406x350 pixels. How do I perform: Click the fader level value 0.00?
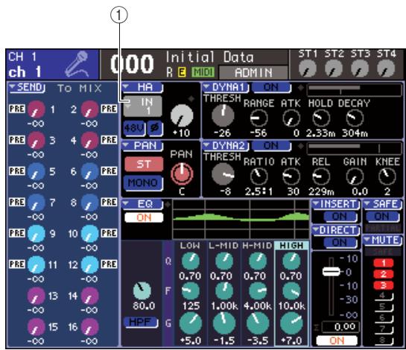(340, 327)
